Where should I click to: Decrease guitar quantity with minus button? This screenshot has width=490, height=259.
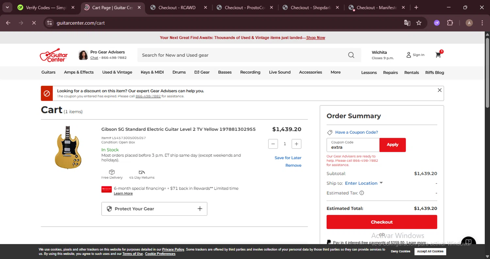[x=273, y=144]
